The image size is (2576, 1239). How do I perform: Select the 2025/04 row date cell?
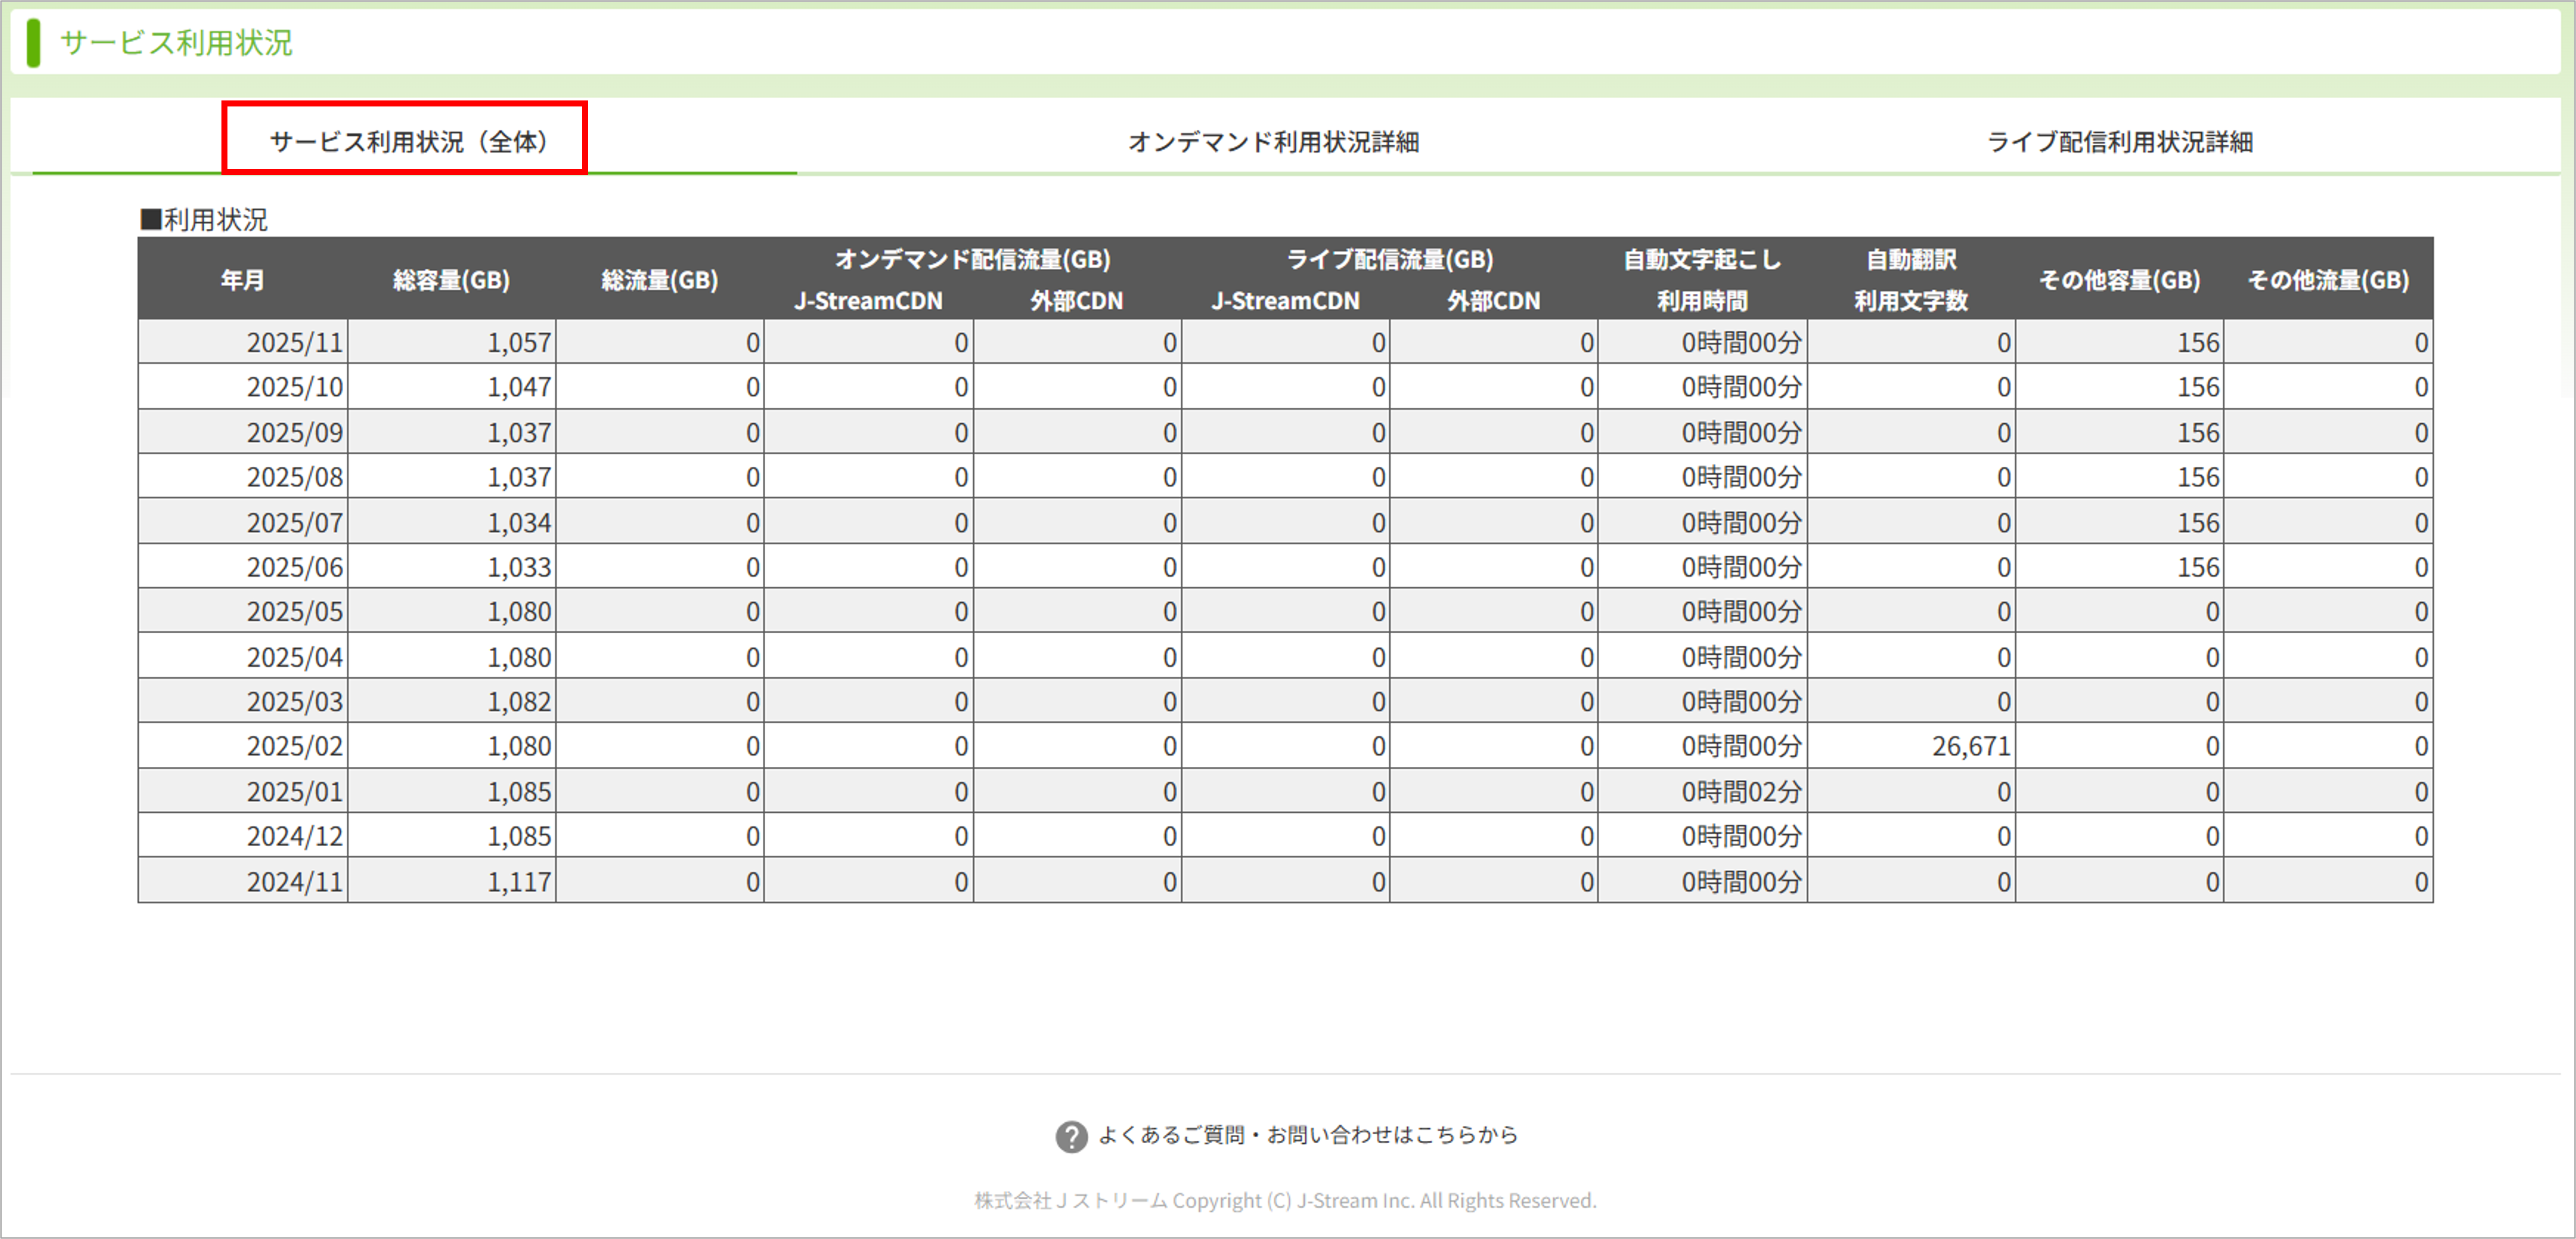[243, 656]
